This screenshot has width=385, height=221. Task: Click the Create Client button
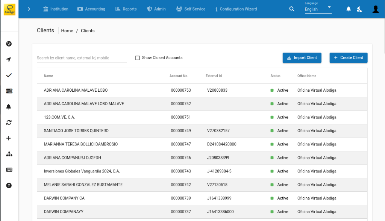(x=348, y=58)
